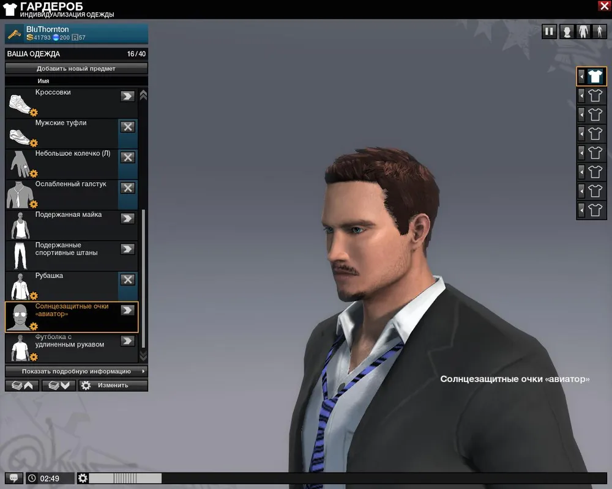Click the 16/40 clothing counter

pyautogui.click(x=136, y=54)
